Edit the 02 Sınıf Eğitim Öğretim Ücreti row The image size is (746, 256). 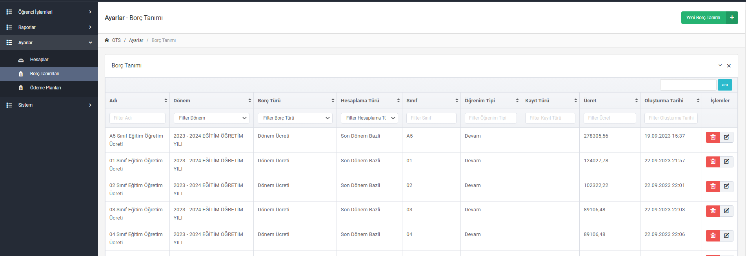pos(726,186)
